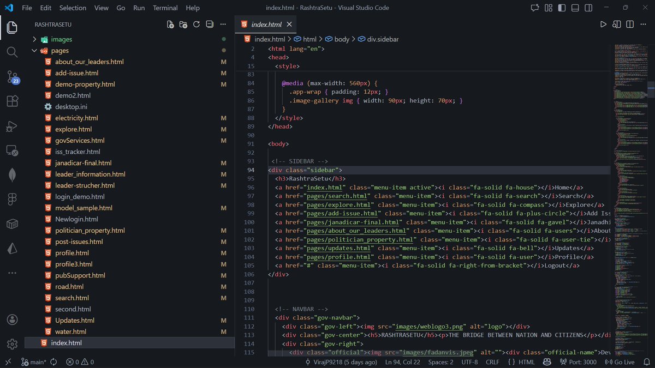
Task: Open the Terminal menu
Action: tap(165, 8)
